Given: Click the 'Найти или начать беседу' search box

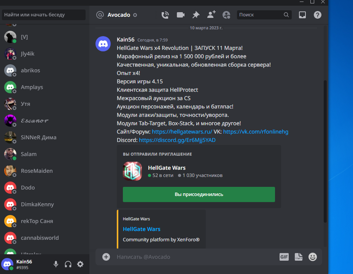Looking at the screenshot, I should coord(44,15).
